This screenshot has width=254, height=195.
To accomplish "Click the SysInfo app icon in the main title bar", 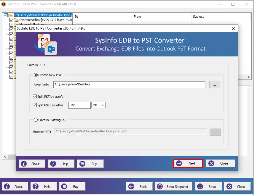I will (3, 4).
